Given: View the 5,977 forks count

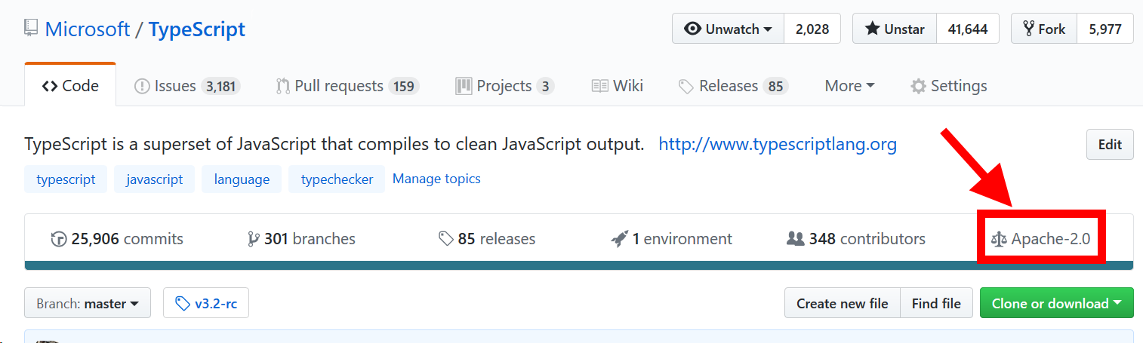Looking at the screenshot, I should coord(1105,29).
